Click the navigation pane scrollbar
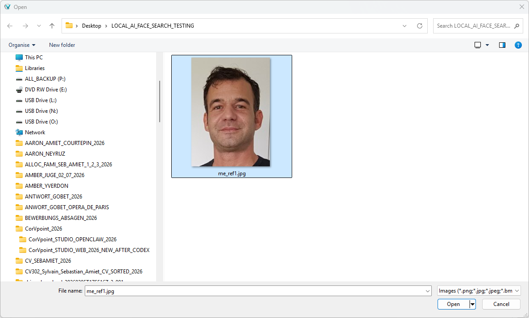 click(160, 101)
